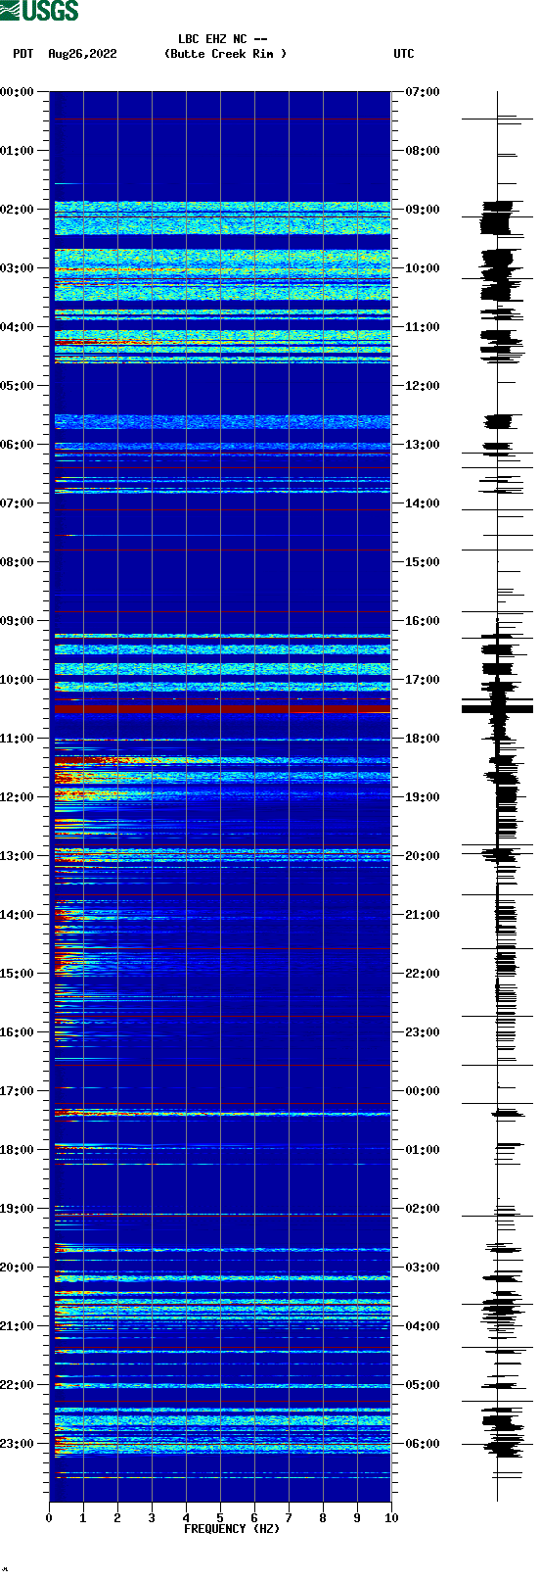Screen dimensions: 540x1580
Task: Click the PDT time label '05:00'
Action: pos(18,386)
